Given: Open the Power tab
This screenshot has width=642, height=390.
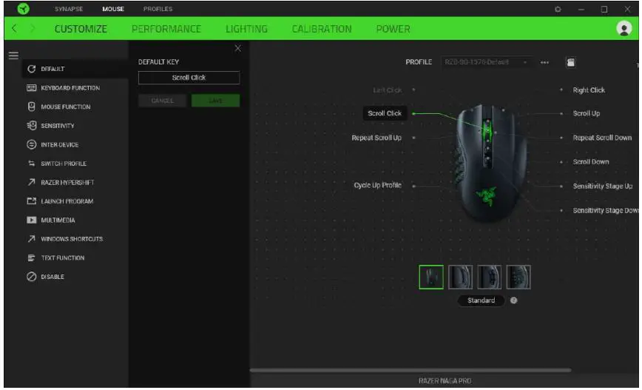Looking at the screenshot, I should pyautogui.click(x=393, y=29).
